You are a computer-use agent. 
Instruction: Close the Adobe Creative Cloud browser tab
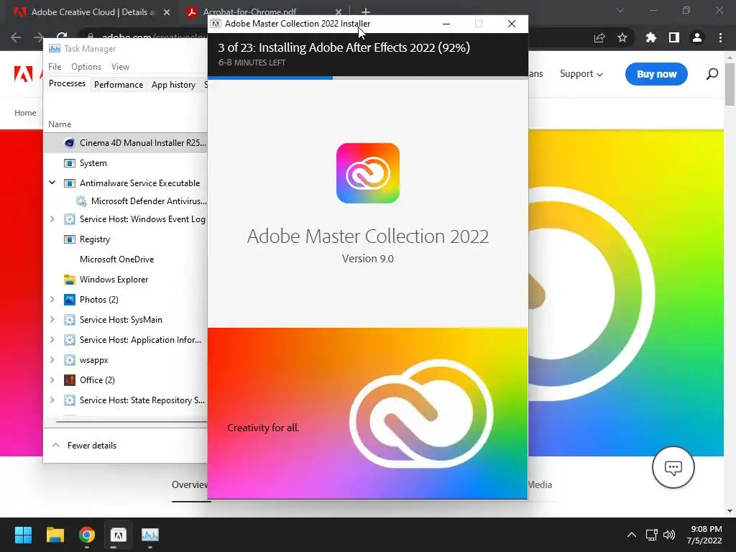point(167,12)
